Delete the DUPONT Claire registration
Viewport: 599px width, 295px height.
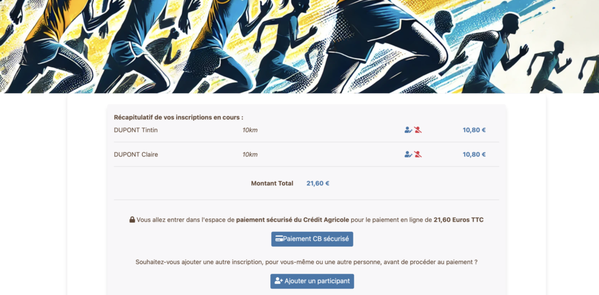[418, 155]
